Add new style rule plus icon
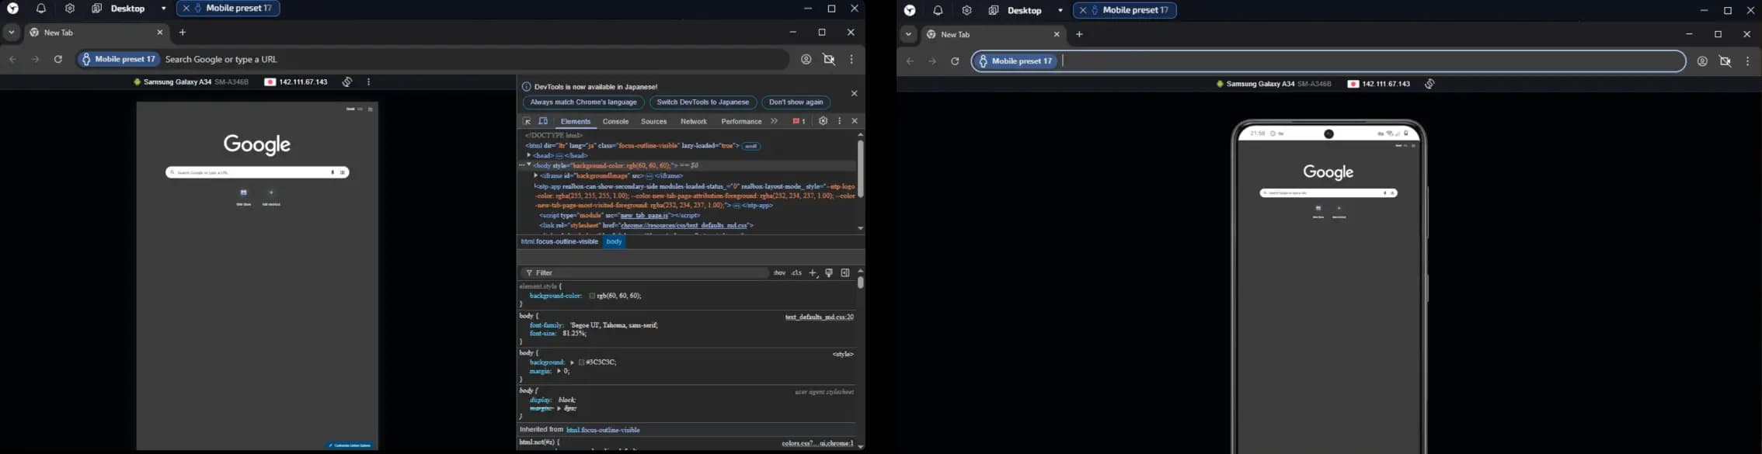 tap(813, 273)
